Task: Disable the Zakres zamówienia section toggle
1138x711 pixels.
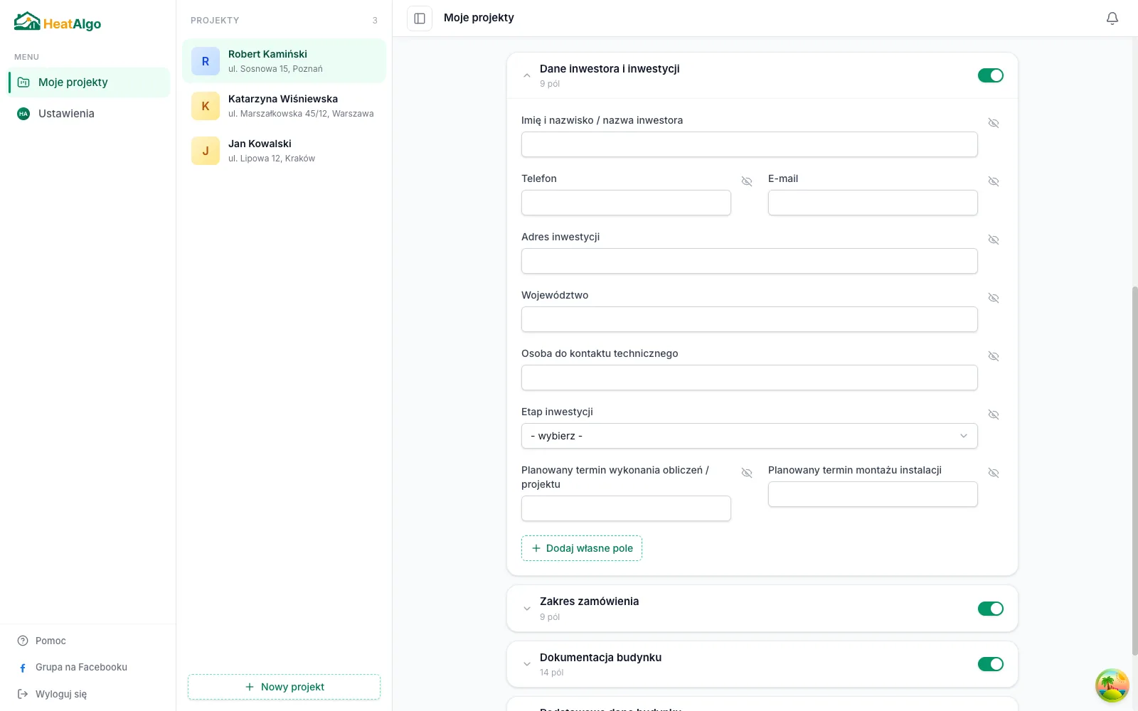Action: (x=991, y=609)
